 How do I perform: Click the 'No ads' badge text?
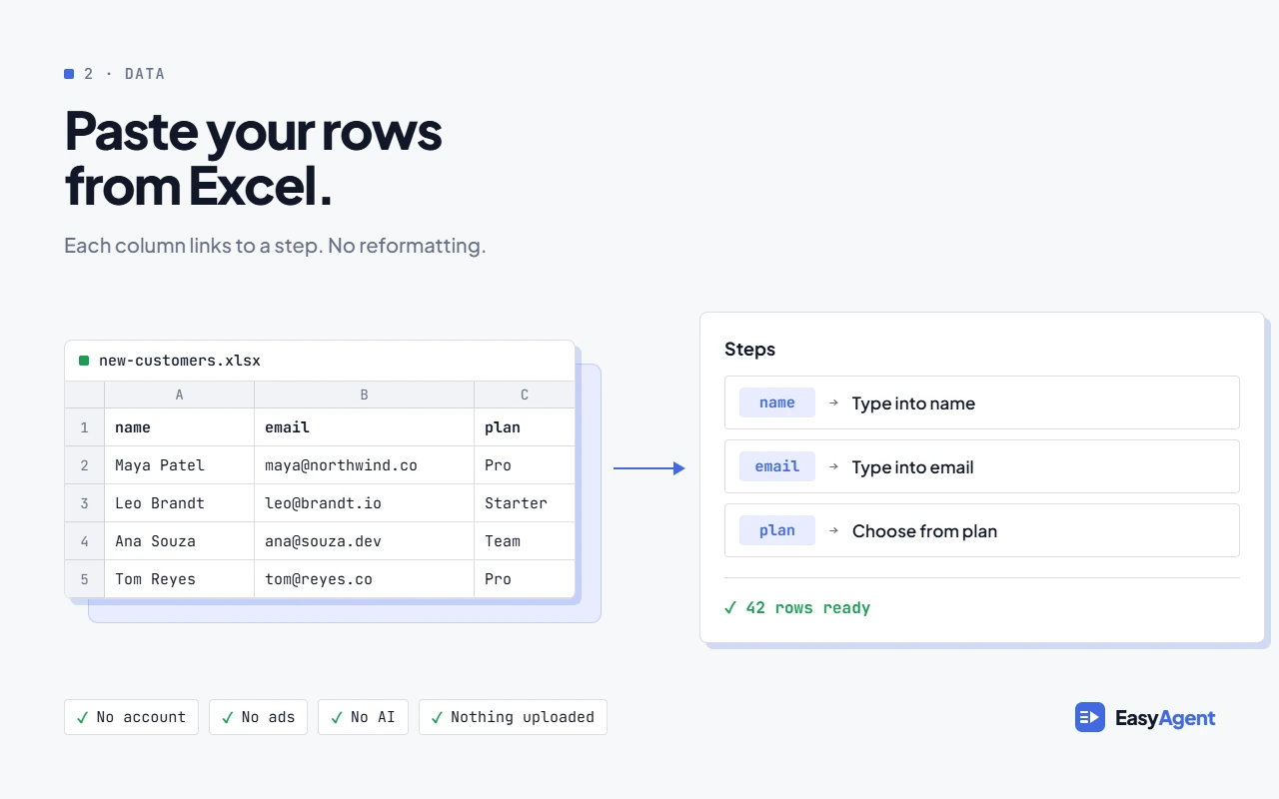[x=269, y=717]
